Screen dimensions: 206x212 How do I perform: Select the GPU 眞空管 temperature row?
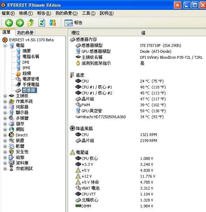tap(138, 111)
